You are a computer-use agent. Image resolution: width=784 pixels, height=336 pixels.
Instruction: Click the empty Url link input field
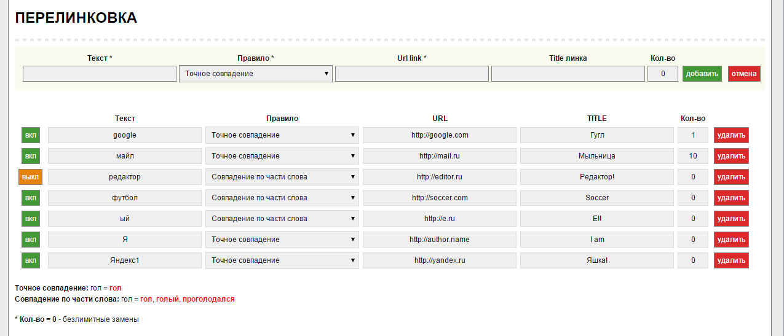pos(412,74)
